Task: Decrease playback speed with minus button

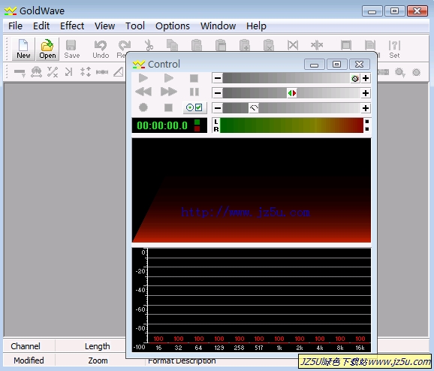Action: pos(218,108)
